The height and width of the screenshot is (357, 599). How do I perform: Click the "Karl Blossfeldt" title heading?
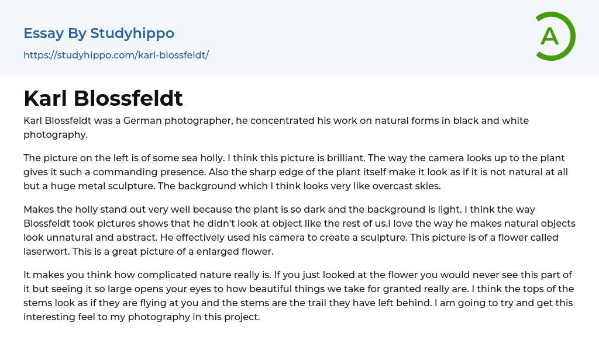coord(103,98)
